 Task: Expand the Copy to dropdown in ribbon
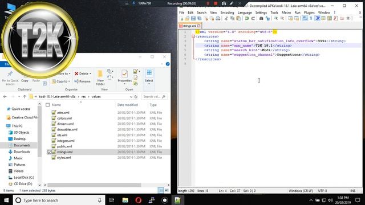69,81
